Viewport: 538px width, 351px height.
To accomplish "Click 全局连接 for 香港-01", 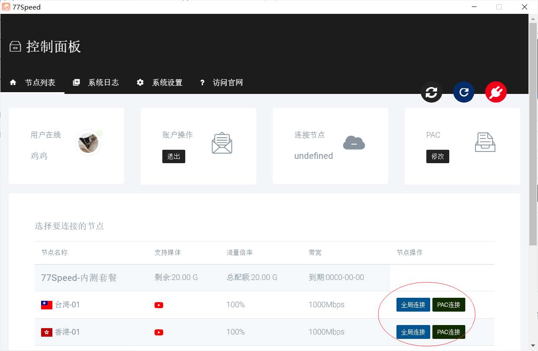I will click(413, 332).
